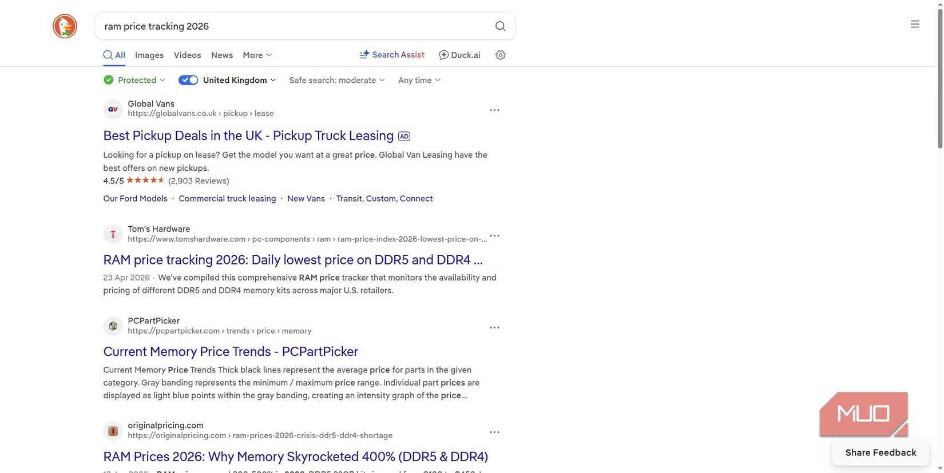This screenshot has height=473, width=944.
Task: Open more options for originalpricing.com result
Action: [494, 432]
